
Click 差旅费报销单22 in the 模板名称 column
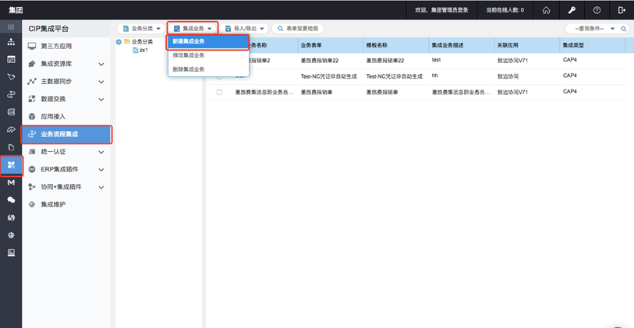[385, 61]
